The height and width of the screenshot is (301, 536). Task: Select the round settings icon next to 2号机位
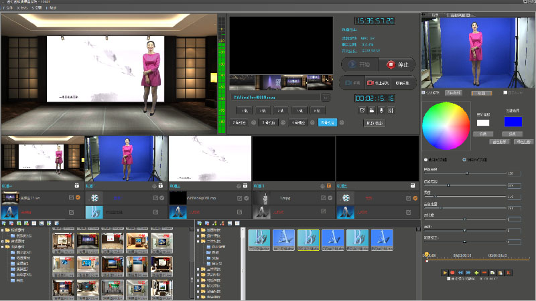pos(254,122)
